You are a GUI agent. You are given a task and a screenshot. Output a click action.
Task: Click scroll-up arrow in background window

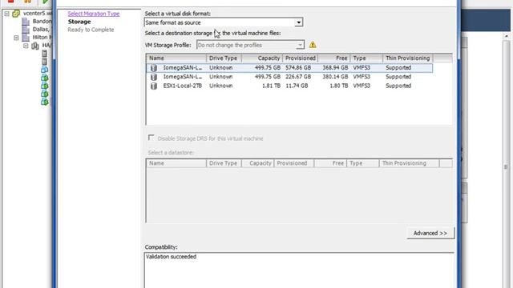click(x=507, y=36)
